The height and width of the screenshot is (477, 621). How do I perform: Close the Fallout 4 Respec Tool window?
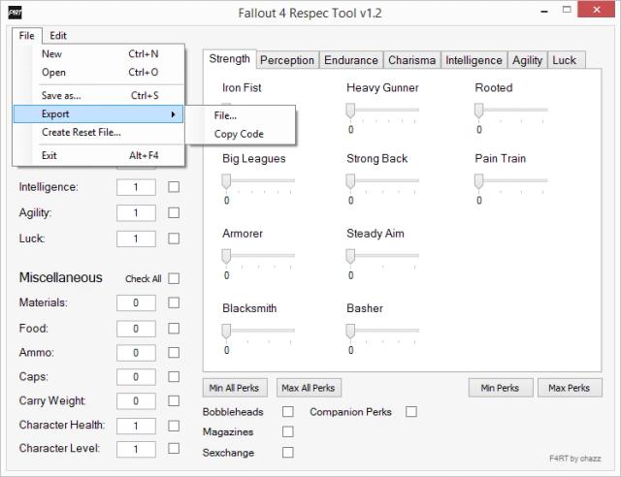click(596, 10)
